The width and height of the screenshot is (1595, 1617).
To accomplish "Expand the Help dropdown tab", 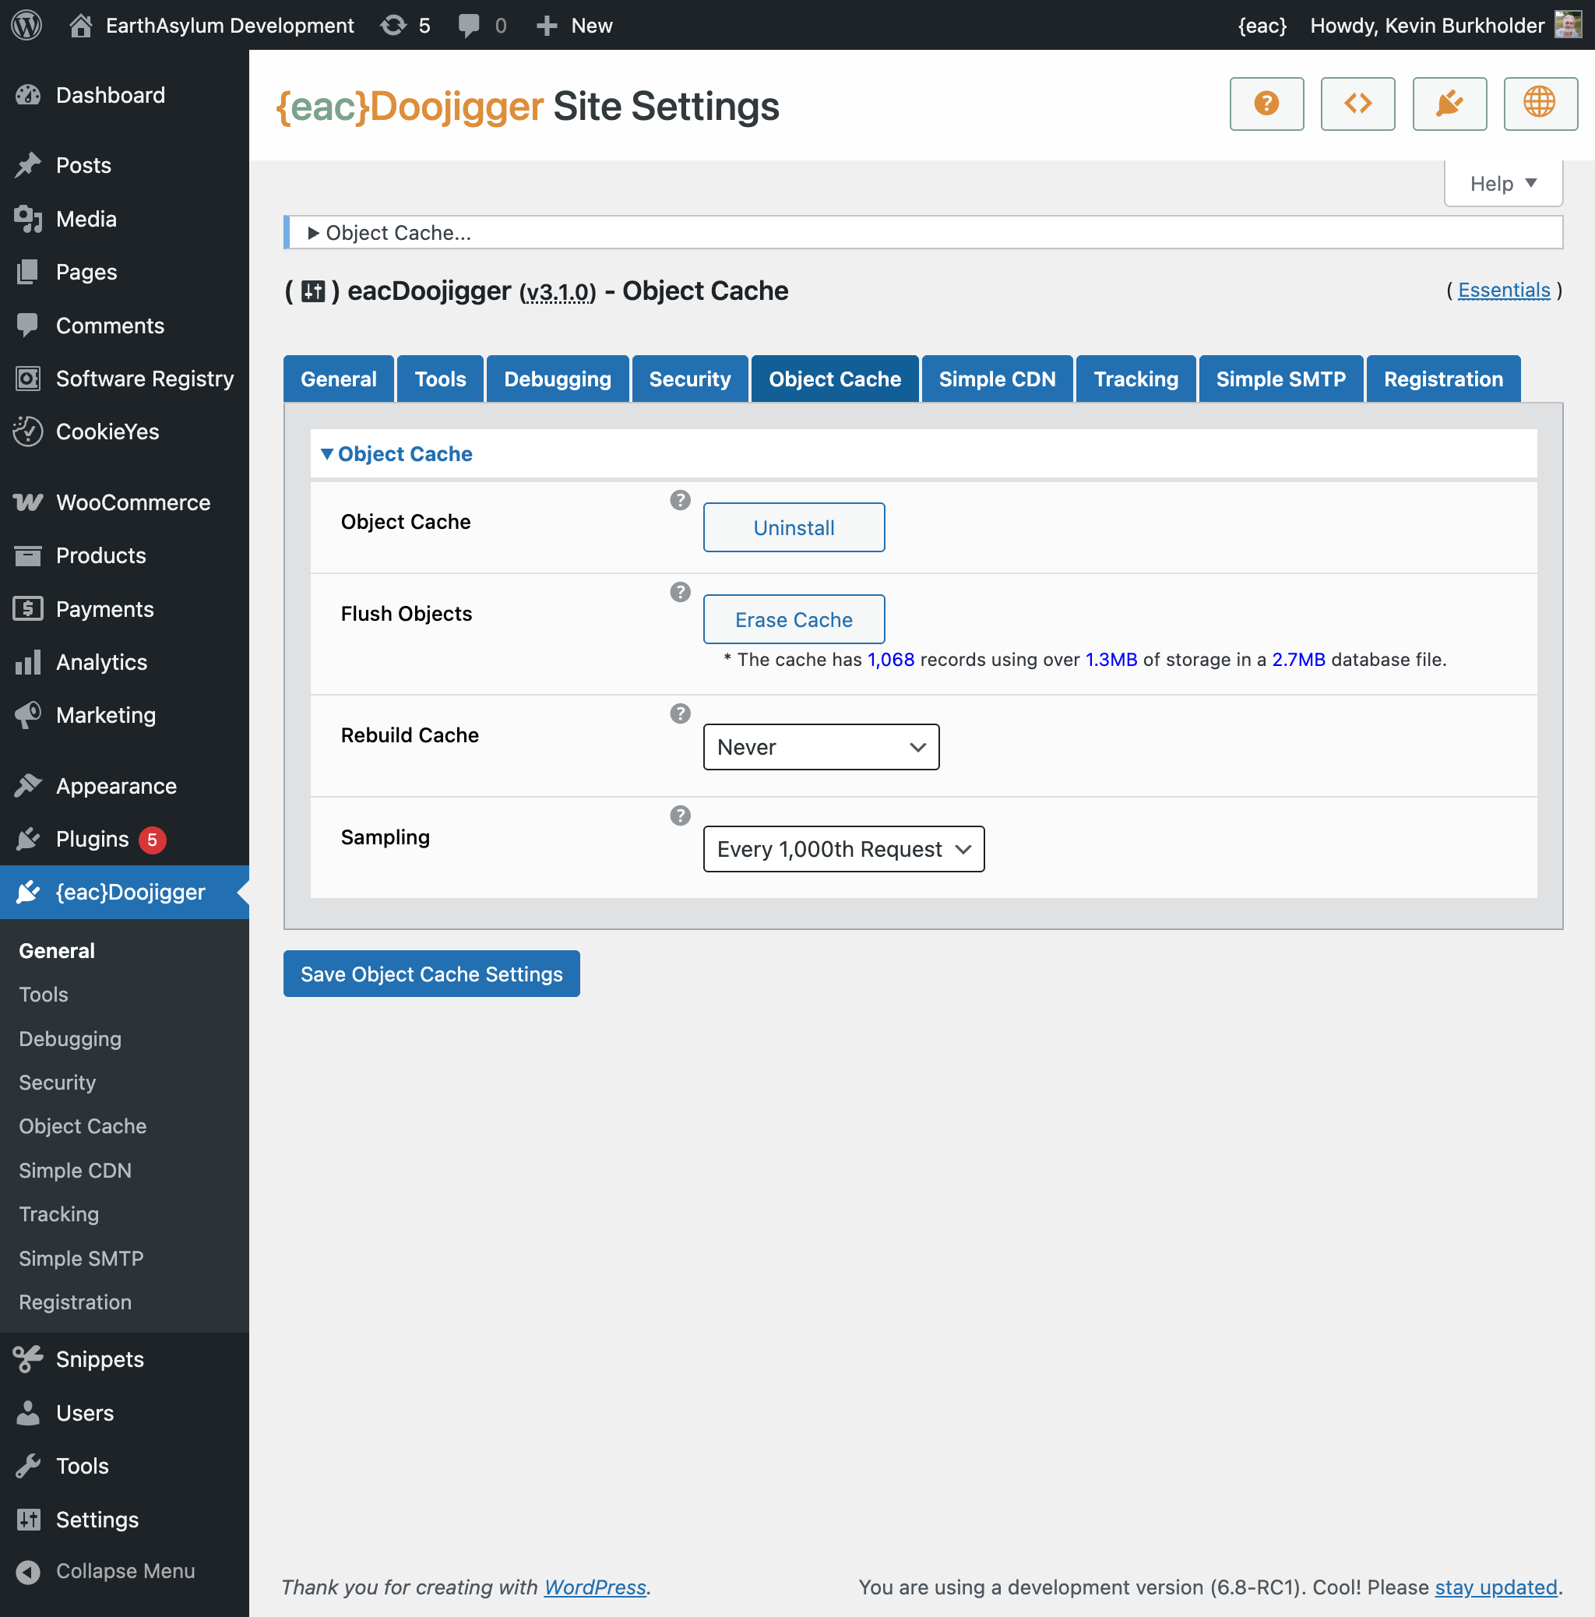I will pyautogui.click(x=1503, y=183).
